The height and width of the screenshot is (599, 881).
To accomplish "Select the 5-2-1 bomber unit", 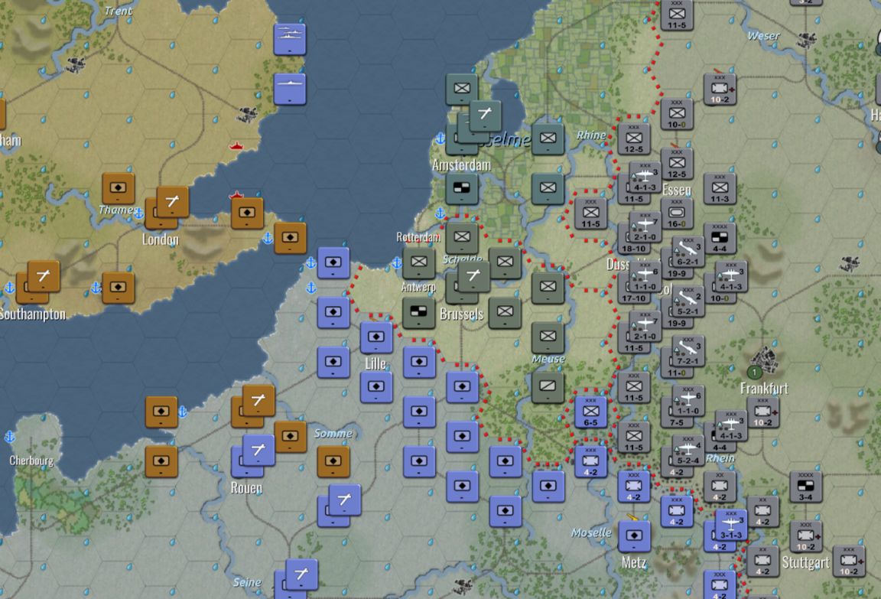I will (688, 301).
